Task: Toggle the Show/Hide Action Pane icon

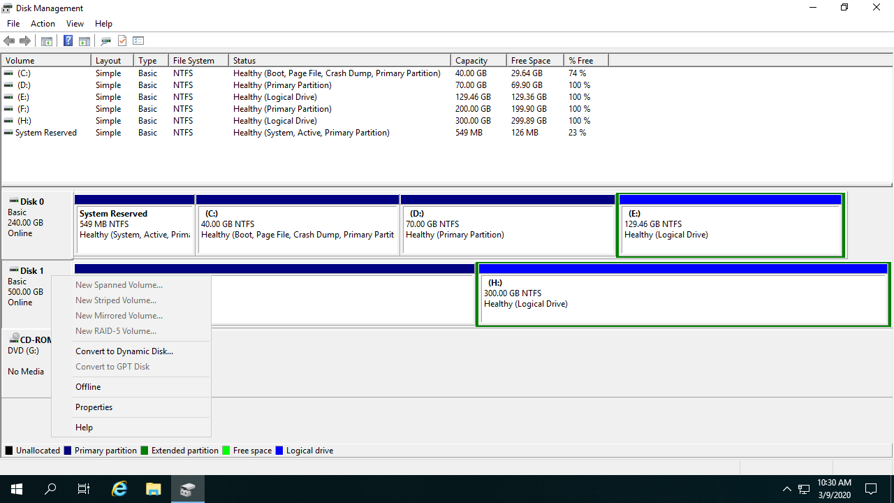Action: [85, 41]
